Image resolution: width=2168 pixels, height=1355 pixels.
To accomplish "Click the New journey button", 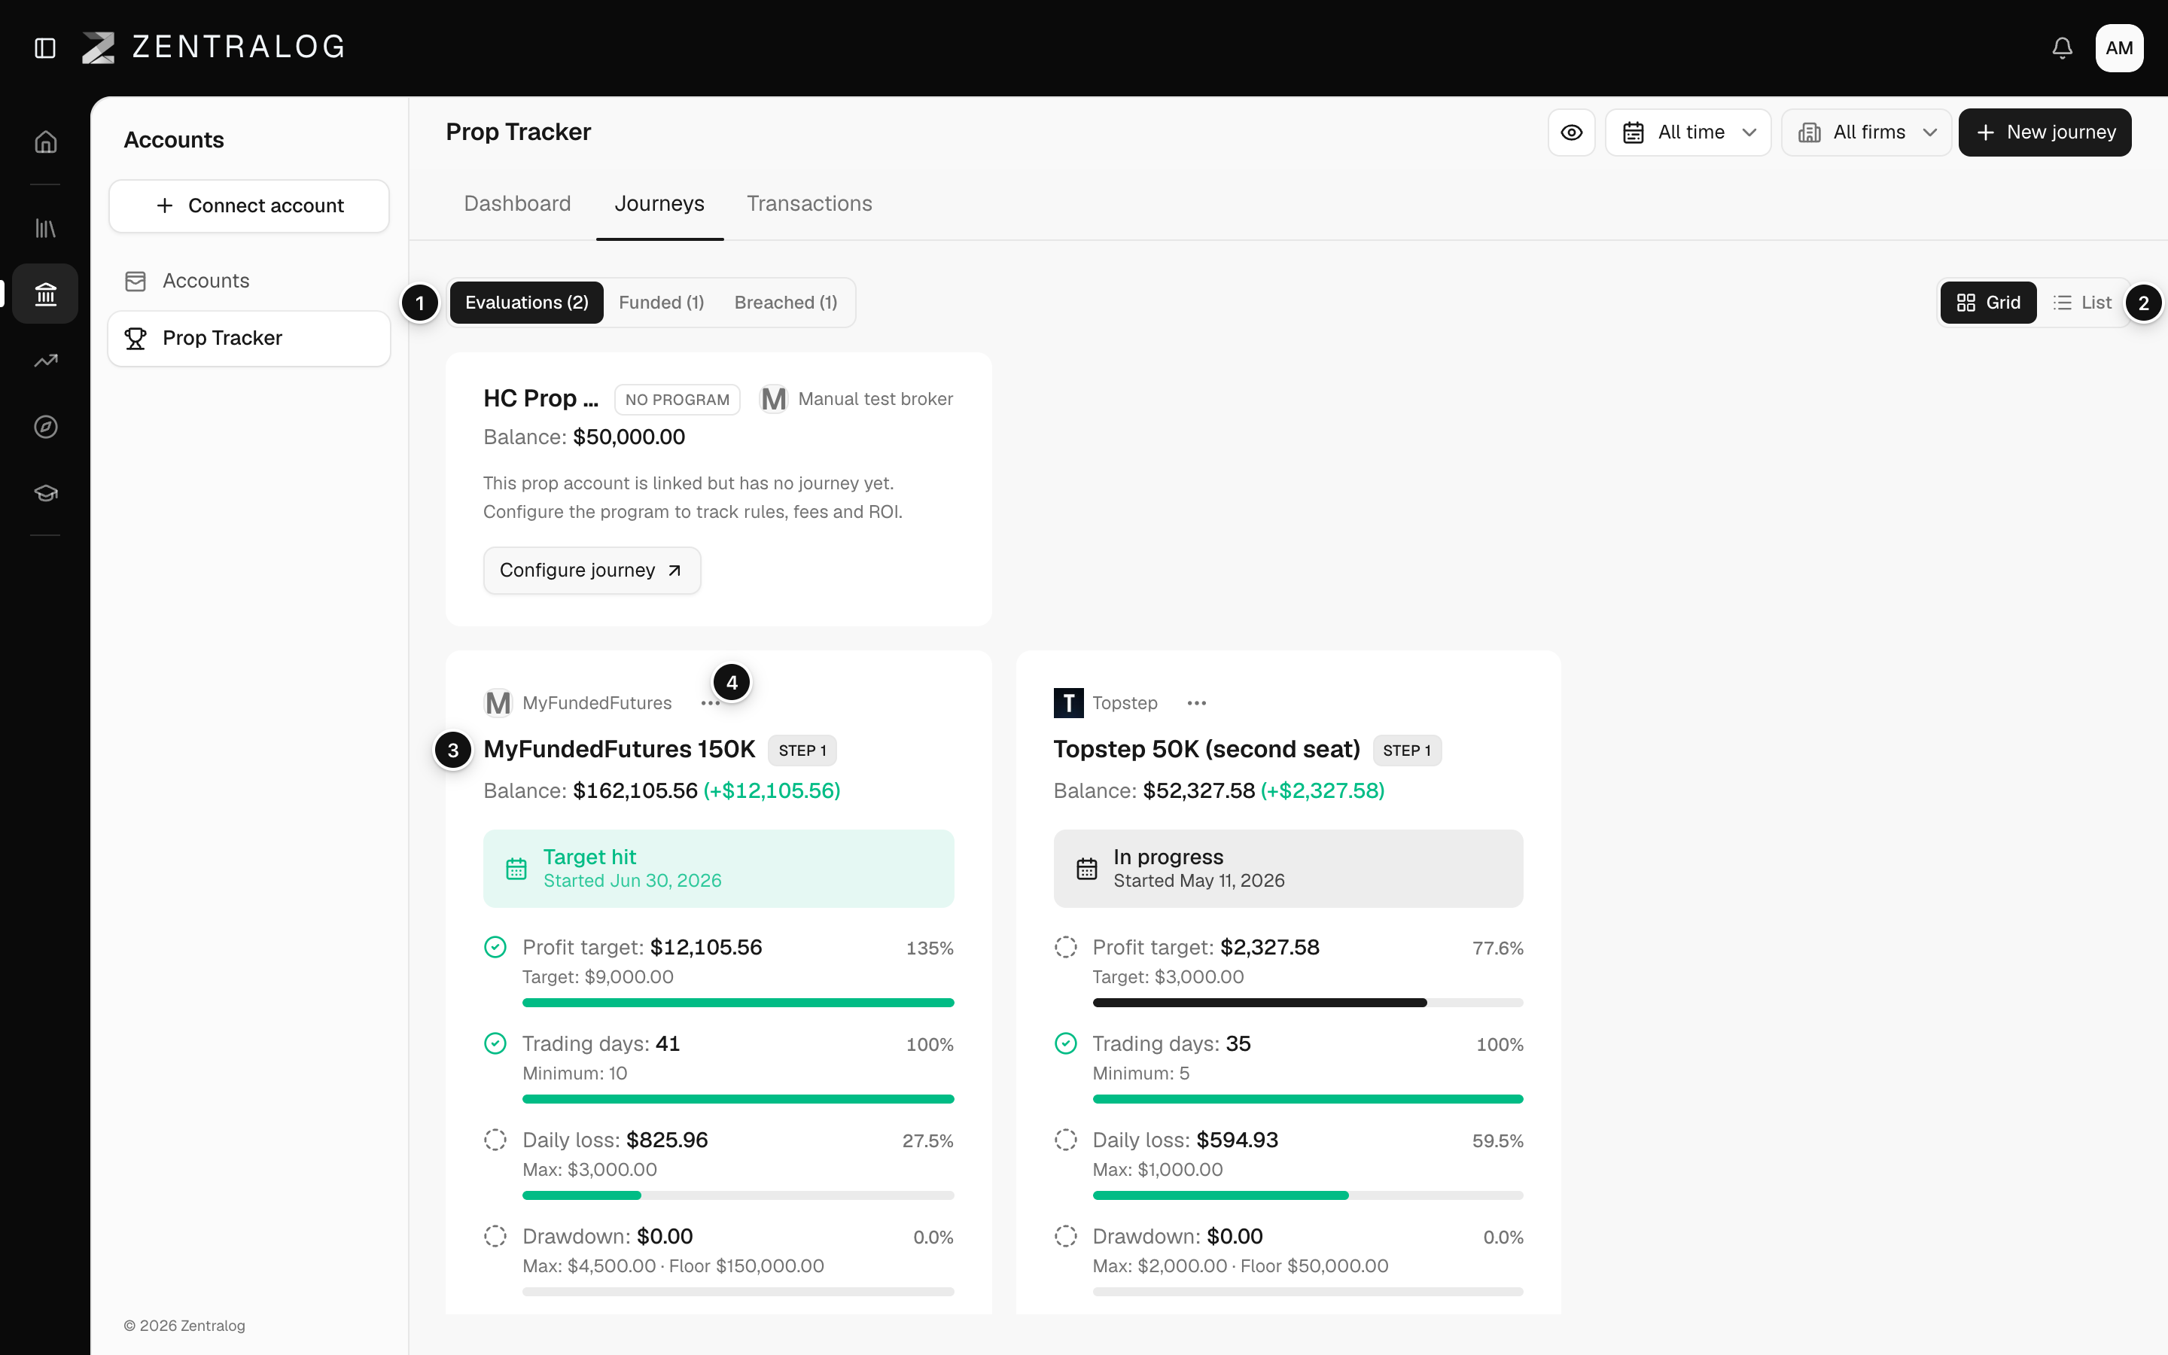I will coord(2045,132).
